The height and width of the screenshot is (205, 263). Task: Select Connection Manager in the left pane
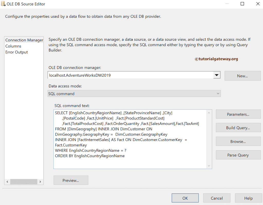24,40
